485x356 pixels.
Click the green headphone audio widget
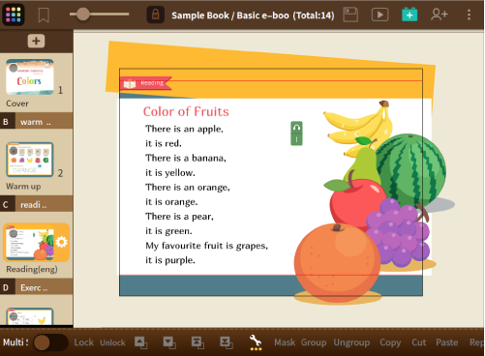[296, 133]
